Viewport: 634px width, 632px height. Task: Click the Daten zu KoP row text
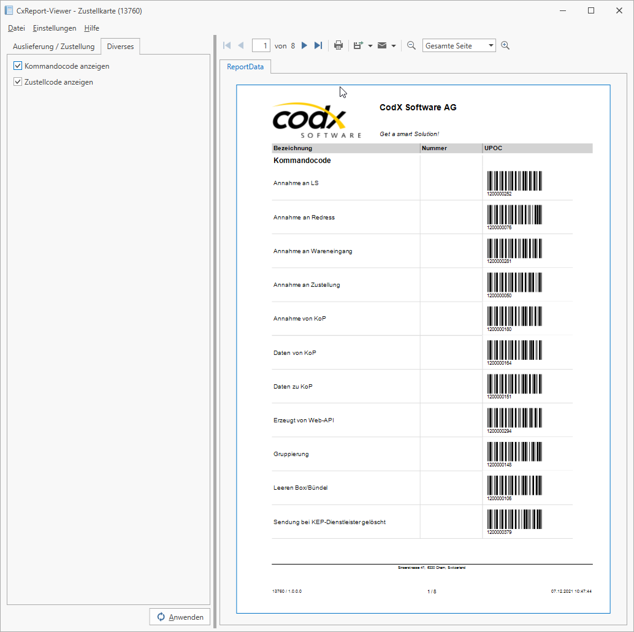[292, 387]
